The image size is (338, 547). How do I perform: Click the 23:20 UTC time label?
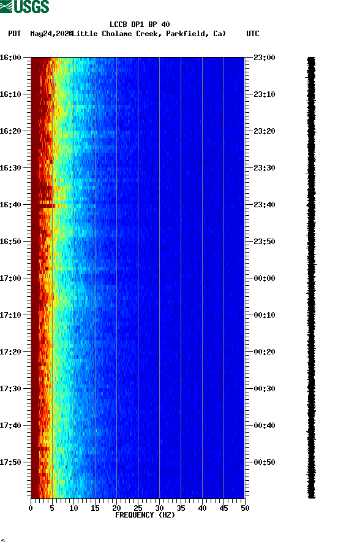click(265, 131)
